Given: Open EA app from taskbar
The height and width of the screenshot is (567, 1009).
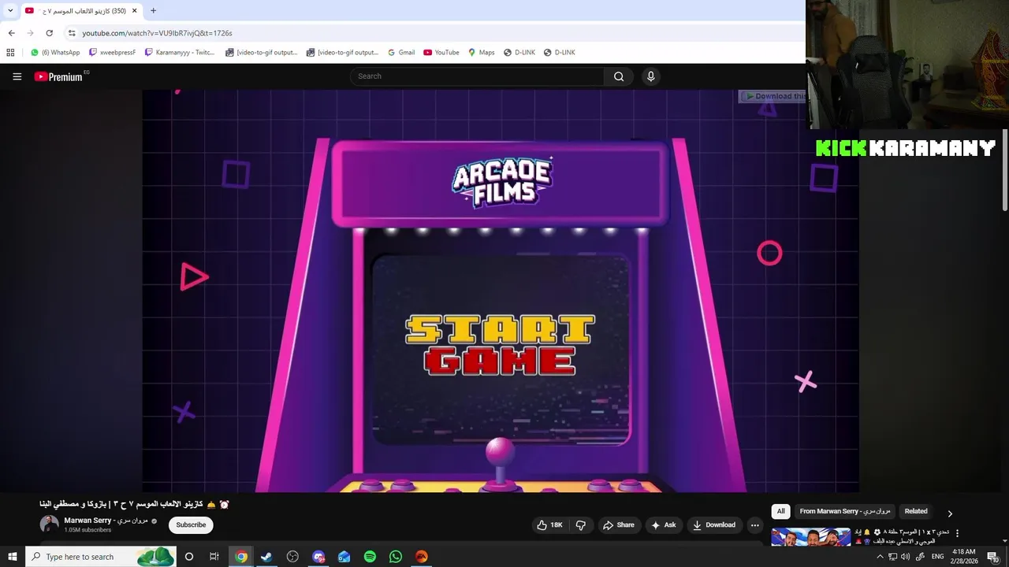Looking at the screenshot, I should tap(422, 557).
